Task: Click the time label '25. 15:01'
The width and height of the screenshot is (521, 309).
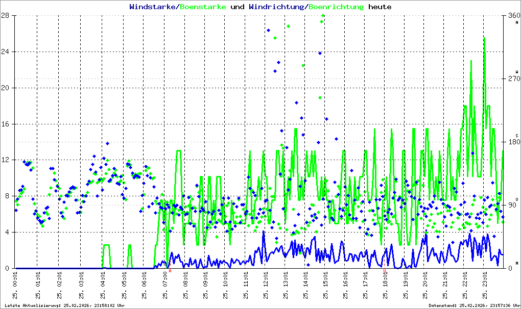Action: [x=325, y=286]
